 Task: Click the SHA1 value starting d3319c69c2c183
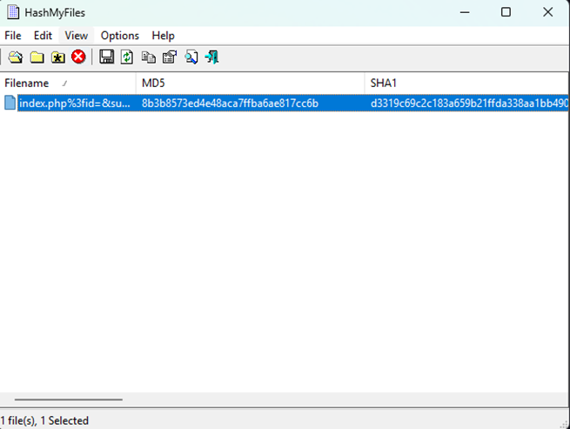point(469,104)
